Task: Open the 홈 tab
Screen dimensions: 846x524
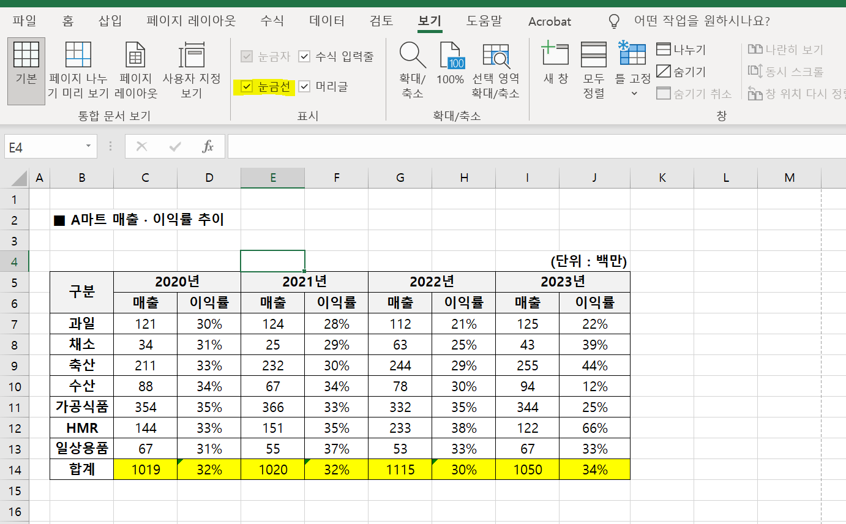Action: (x=68, y=21)
